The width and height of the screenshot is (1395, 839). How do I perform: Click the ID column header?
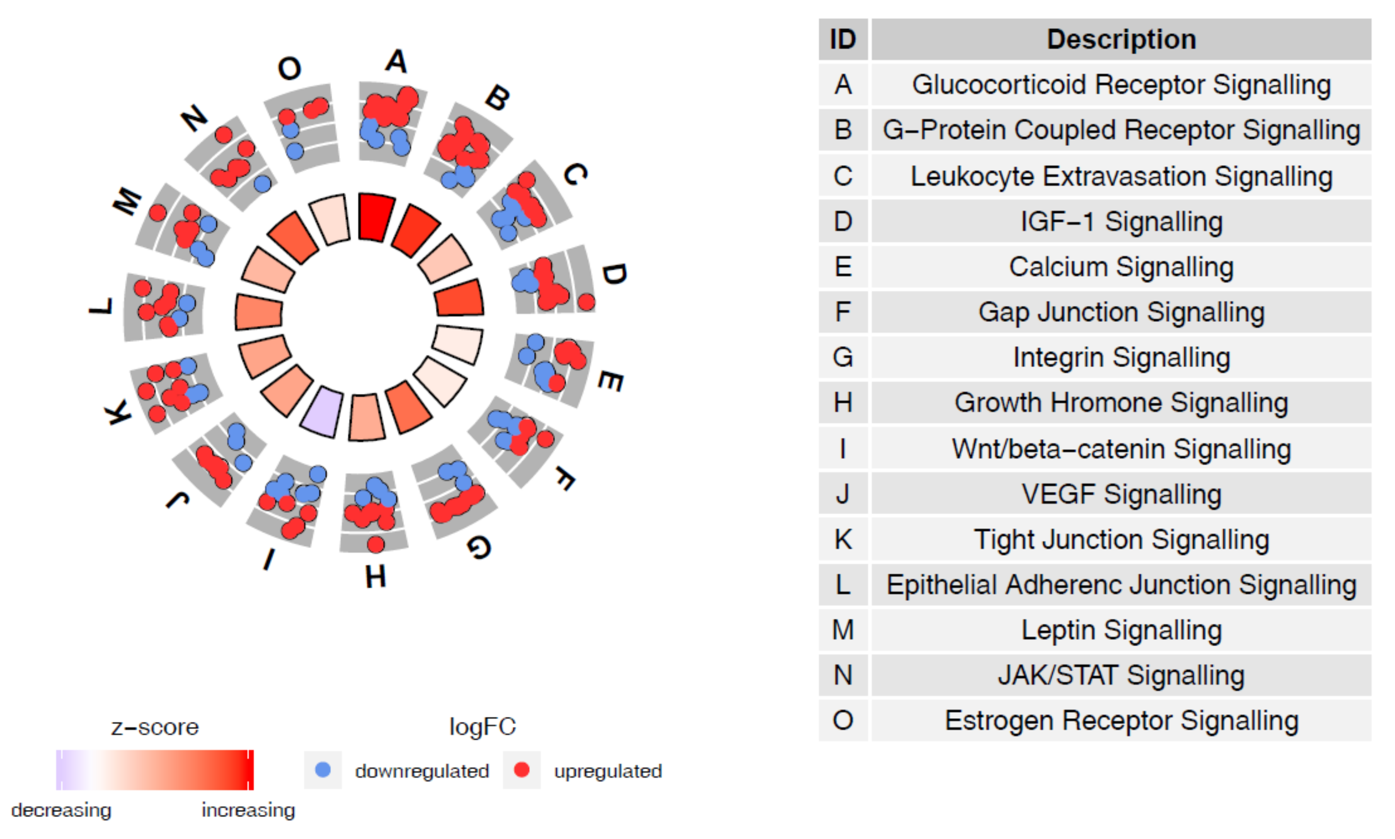point(843,40)
